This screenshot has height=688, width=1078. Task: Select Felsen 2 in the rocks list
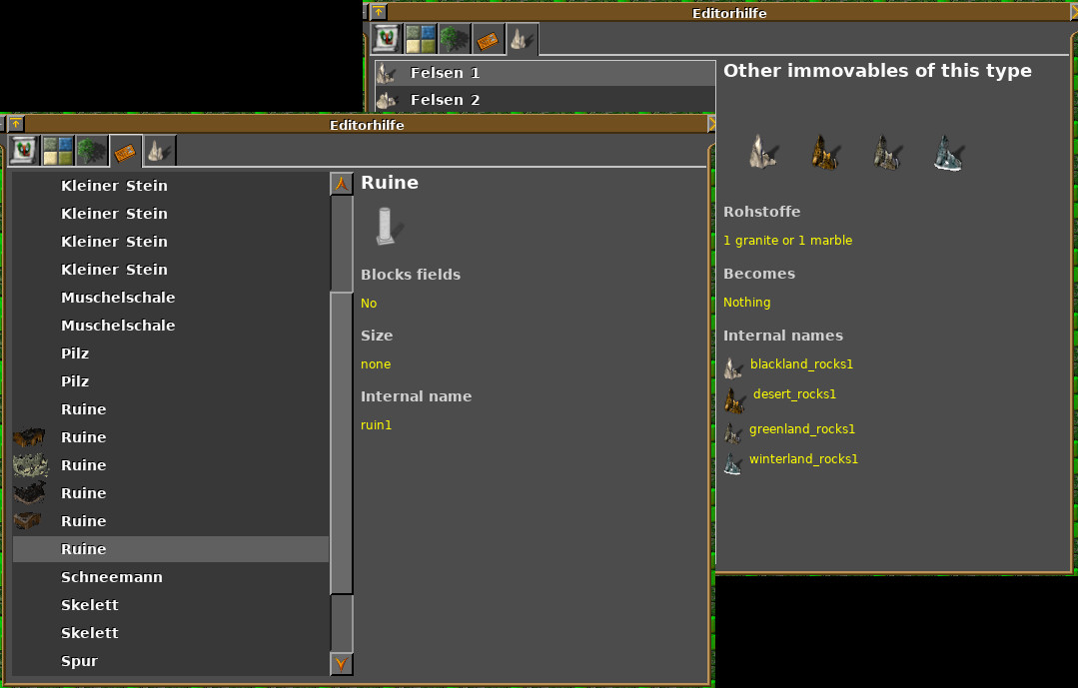(445, 100)
